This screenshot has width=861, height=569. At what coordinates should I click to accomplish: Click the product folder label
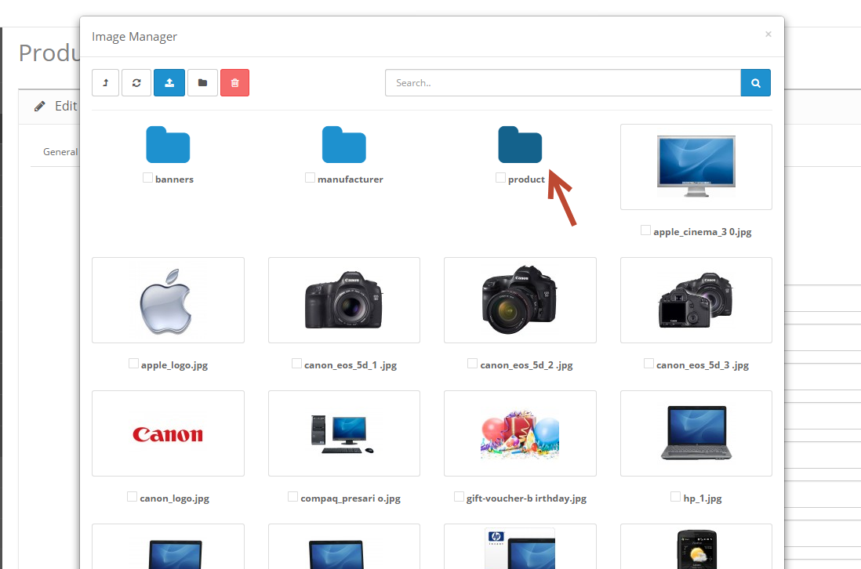click(x=526, y=179)
